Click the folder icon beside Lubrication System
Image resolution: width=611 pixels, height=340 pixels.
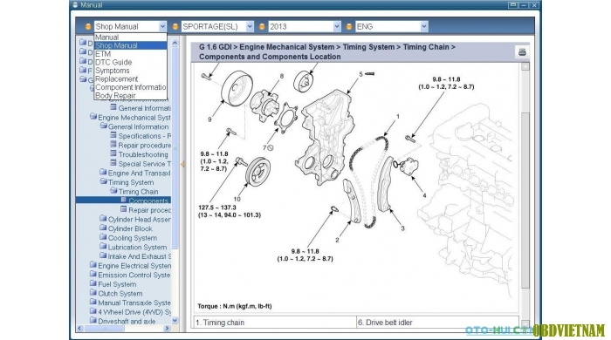click(103, 246)
